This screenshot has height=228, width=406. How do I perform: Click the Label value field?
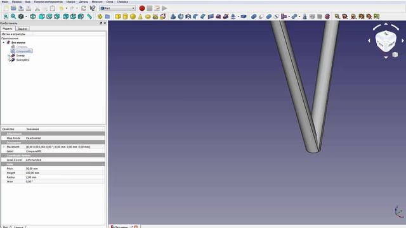click(65, 151)
